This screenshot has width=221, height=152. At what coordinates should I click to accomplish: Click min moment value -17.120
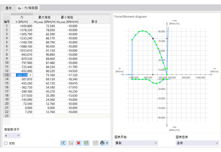tap(67, 75)
